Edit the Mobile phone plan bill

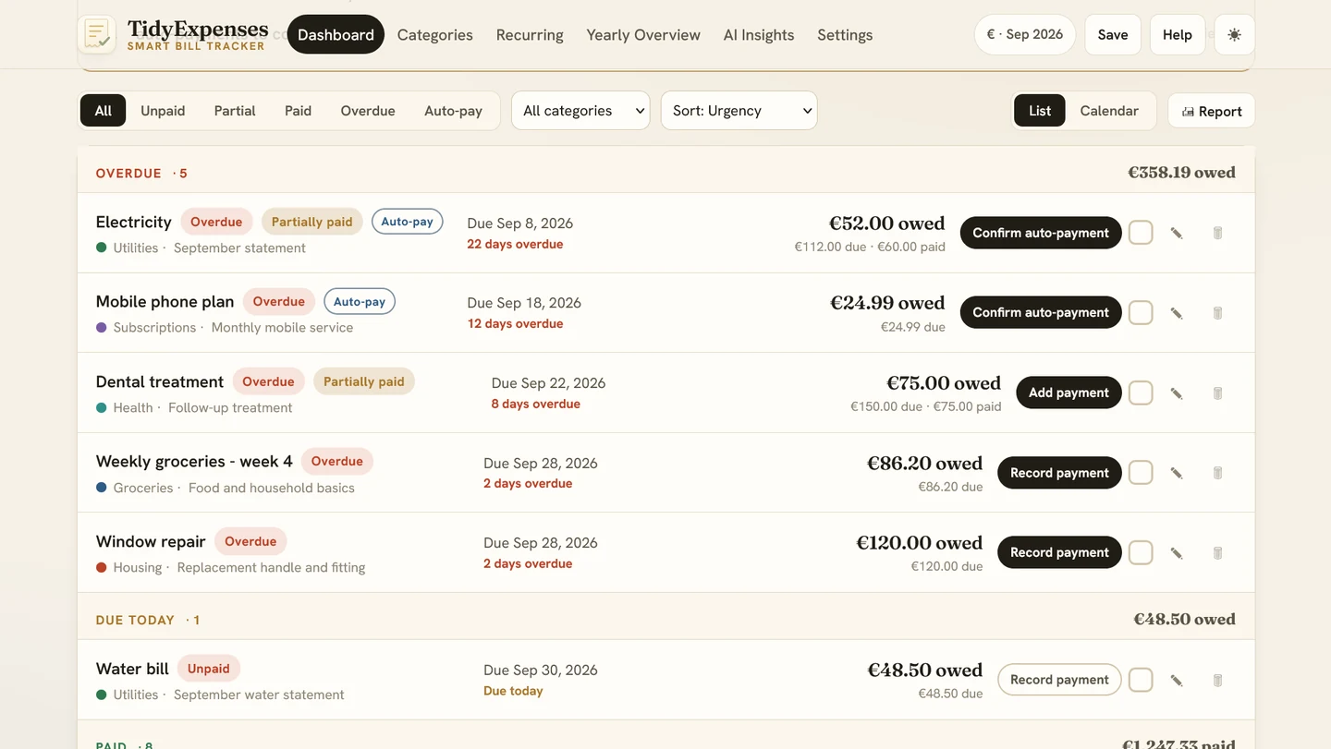pos(1177,312)
